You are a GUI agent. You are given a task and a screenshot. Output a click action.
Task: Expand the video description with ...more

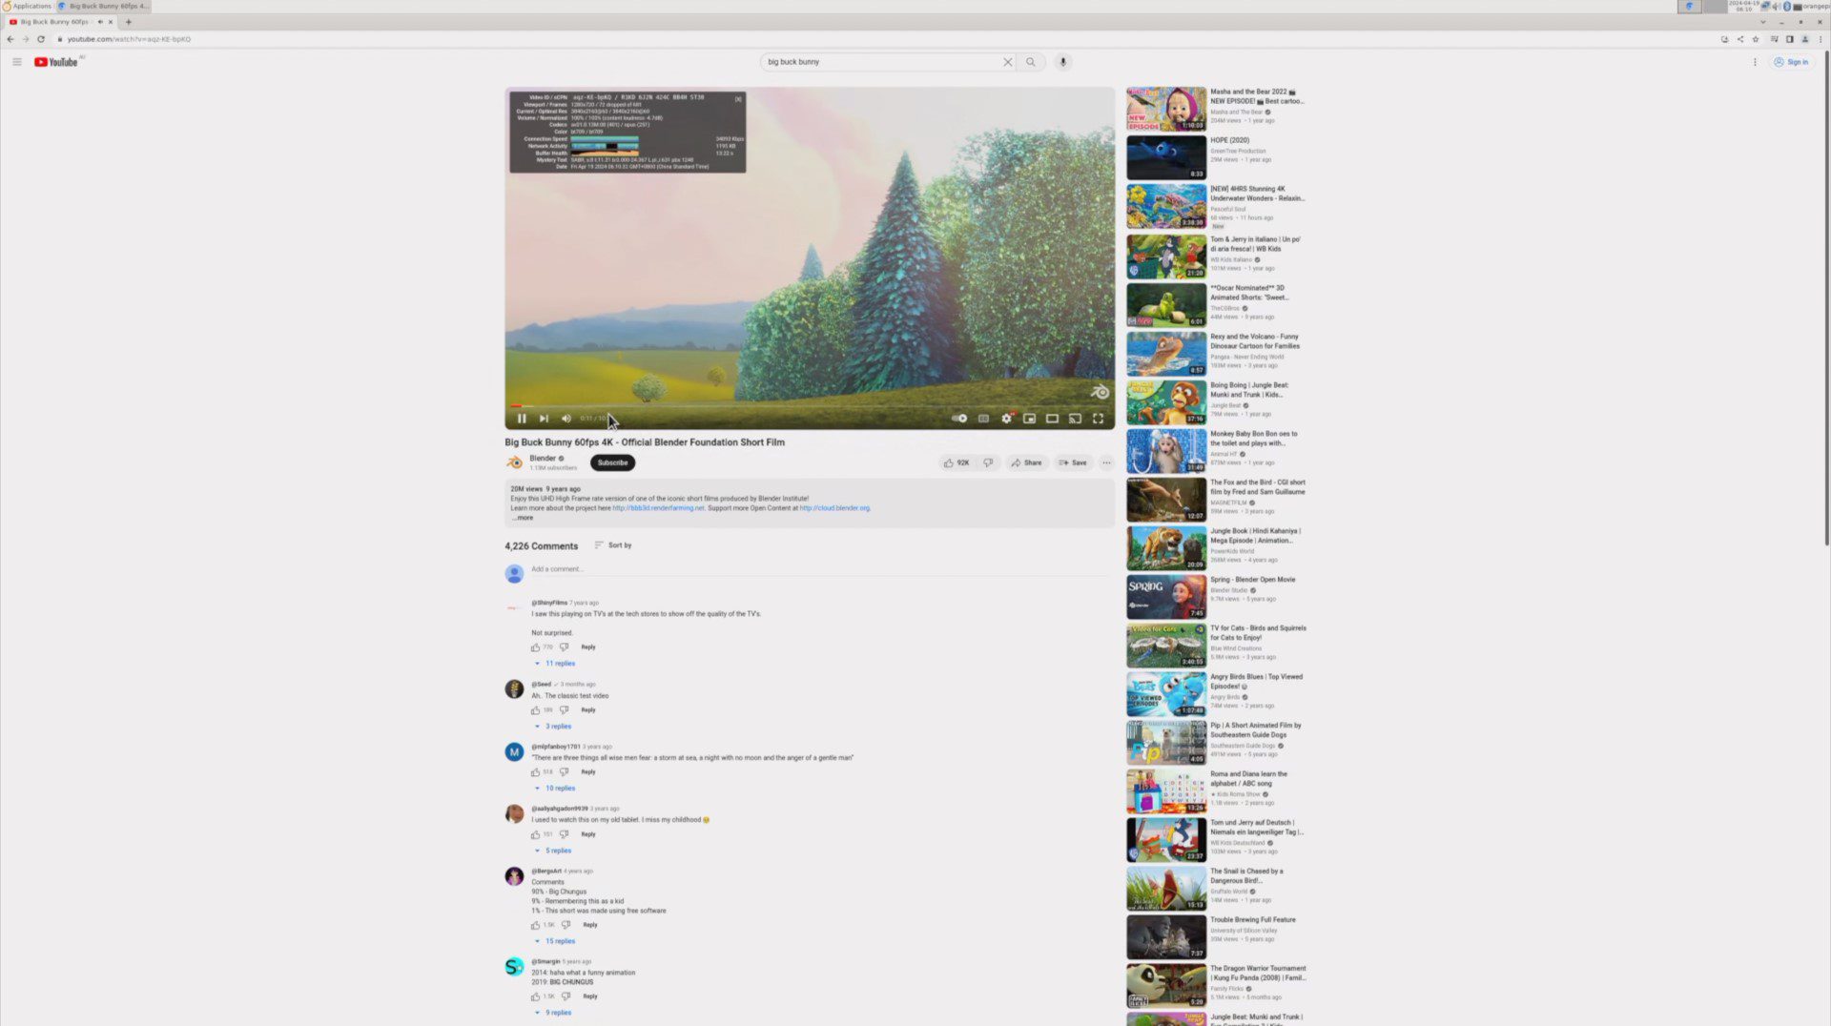[524, 518]
